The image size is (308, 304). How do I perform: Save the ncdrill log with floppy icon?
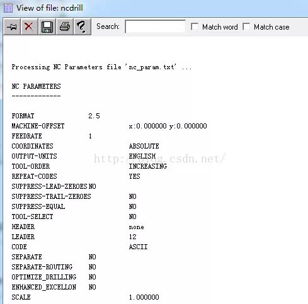pos(47,26)
